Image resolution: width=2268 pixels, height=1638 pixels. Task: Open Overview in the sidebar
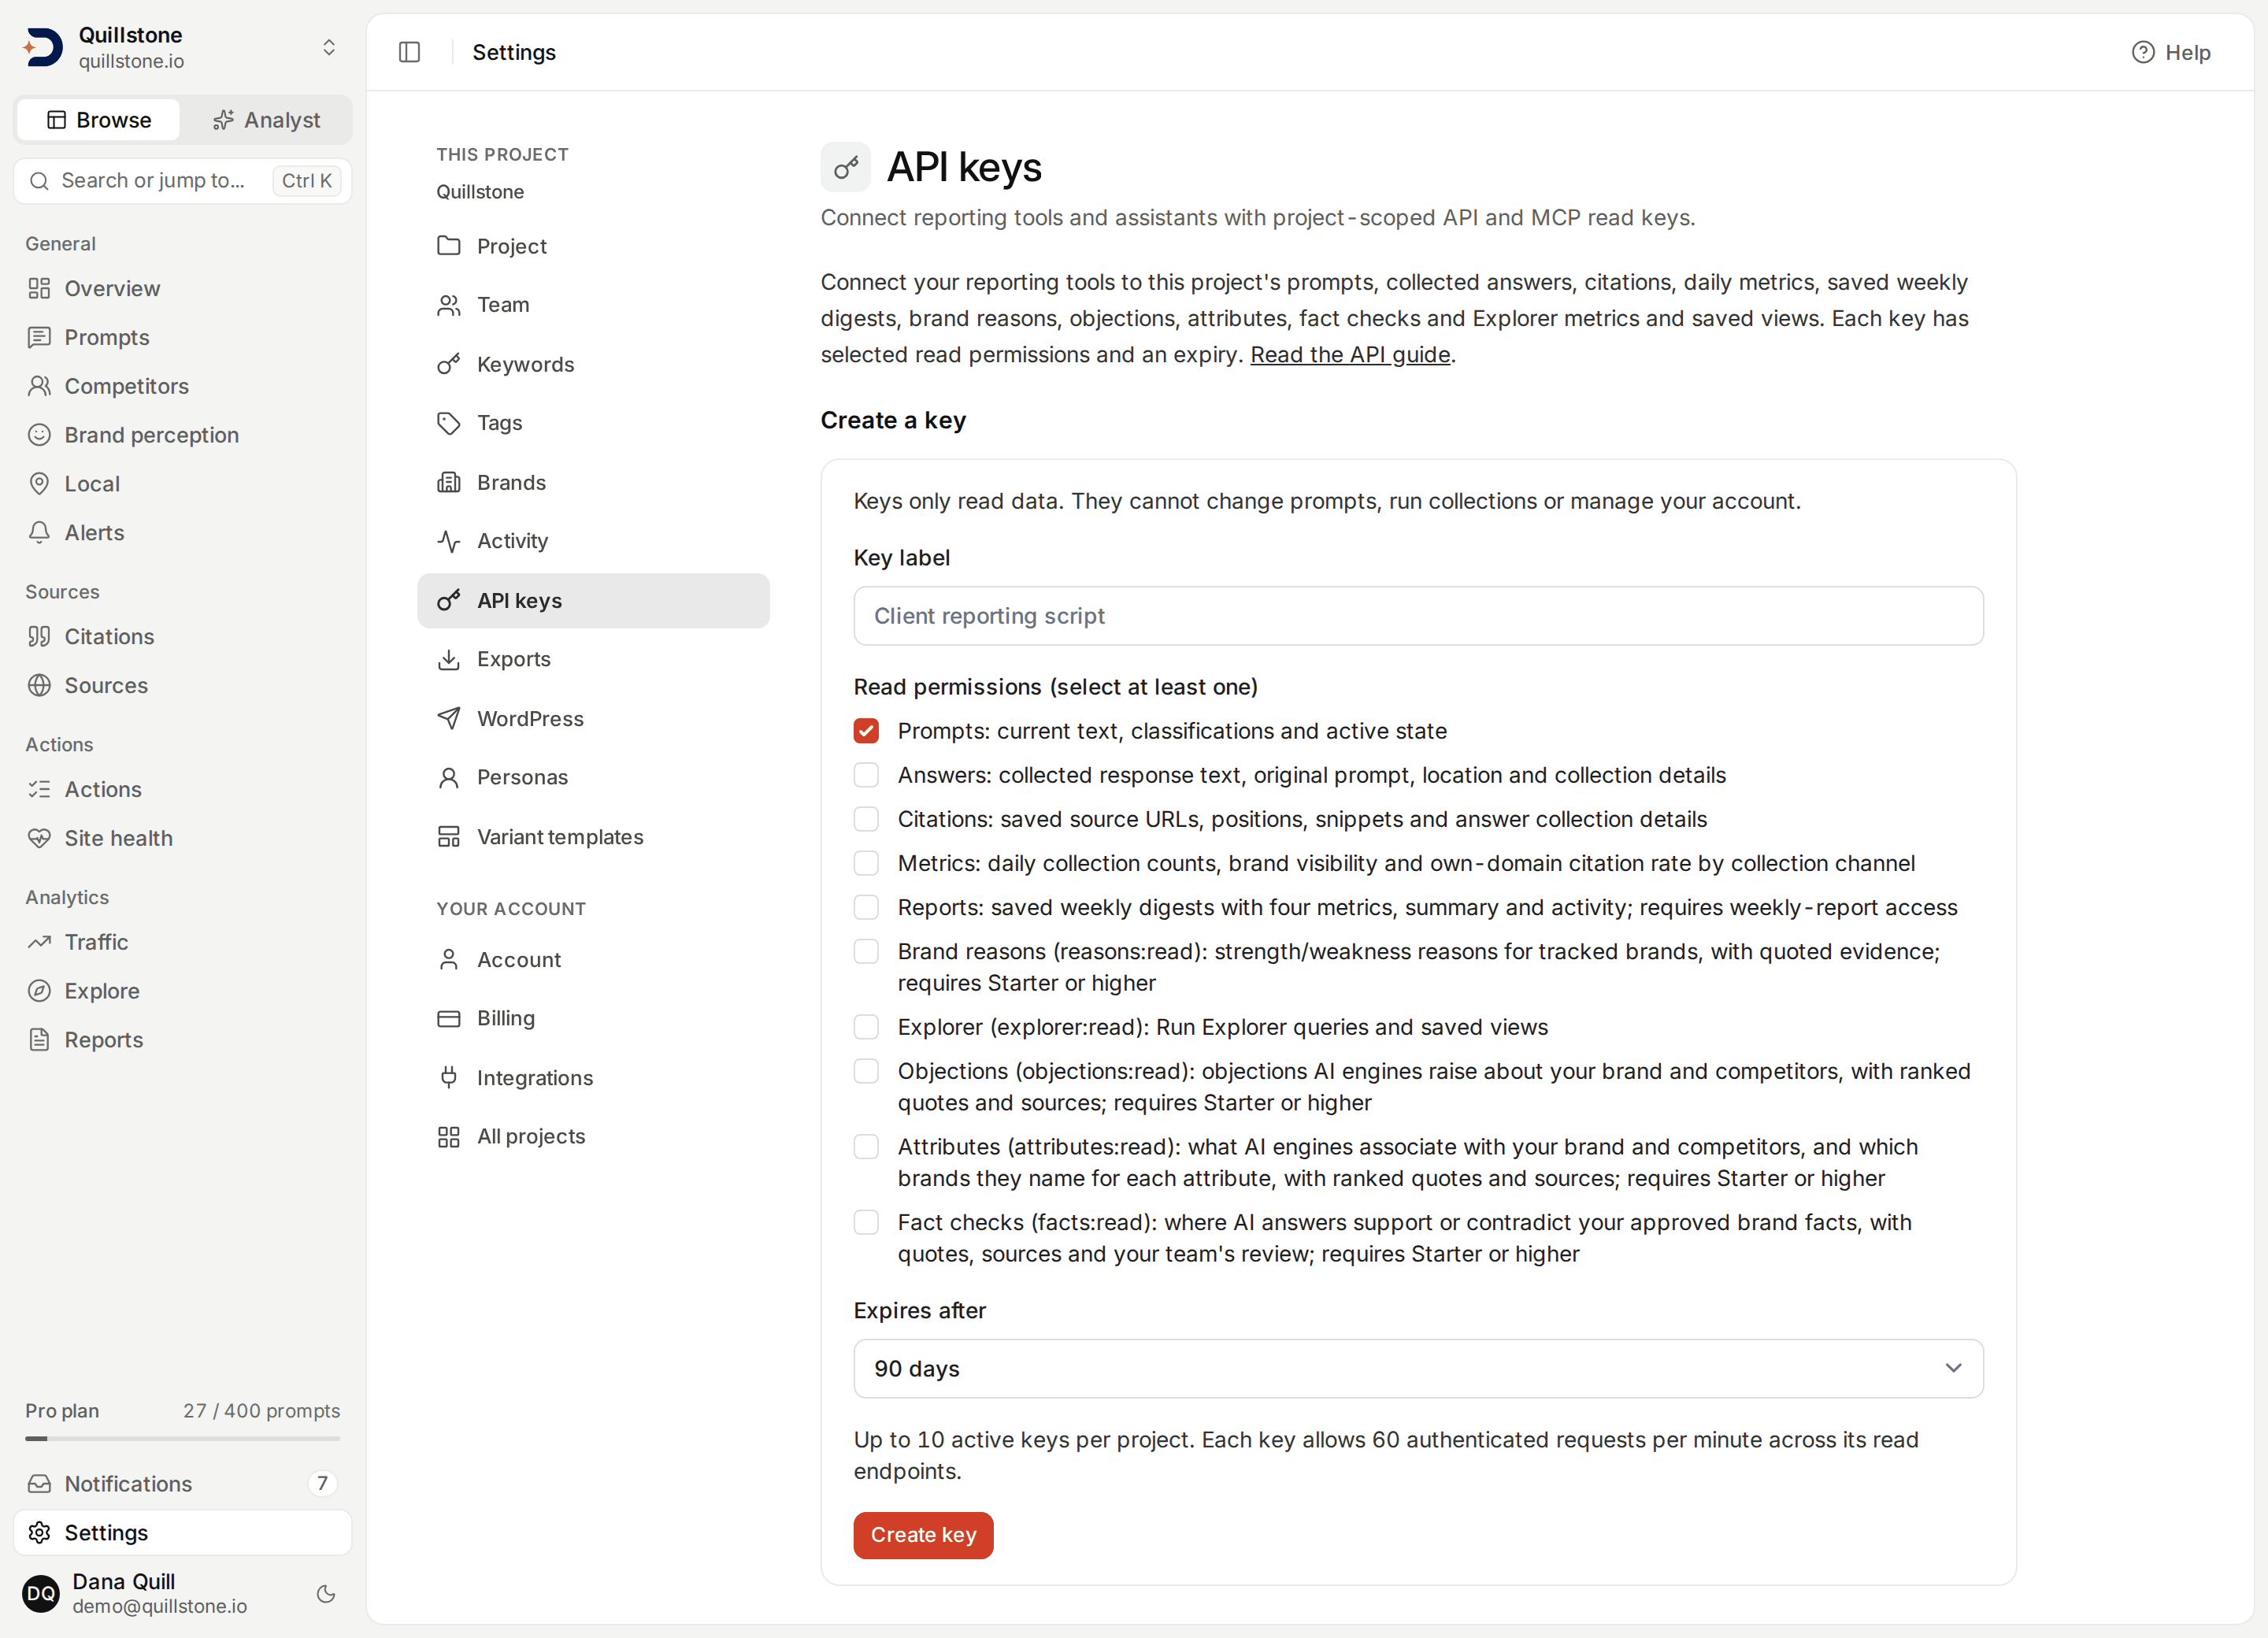coord(183,288)
